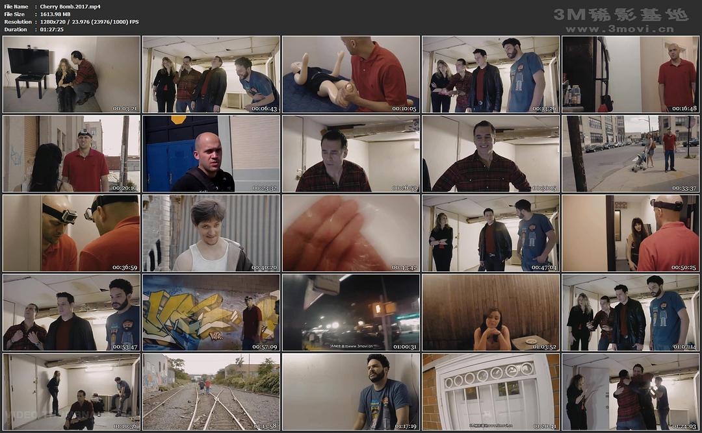Select the 01:17:19 seated man frame

(351, 391)
